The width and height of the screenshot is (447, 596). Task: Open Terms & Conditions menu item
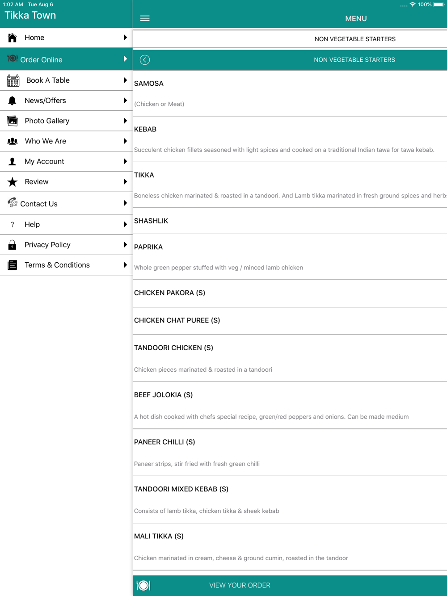pyautogui.click(x=57, y=265)
